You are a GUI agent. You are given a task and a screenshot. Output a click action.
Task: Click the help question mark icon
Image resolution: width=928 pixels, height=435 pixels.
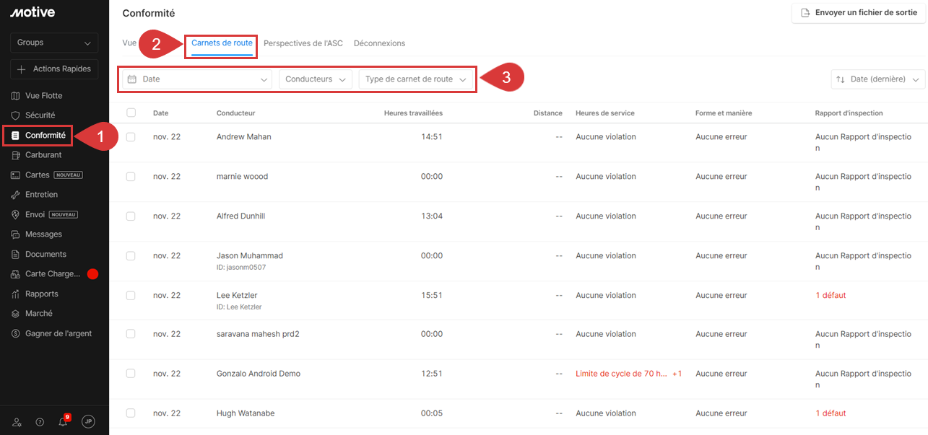(40, 422)
